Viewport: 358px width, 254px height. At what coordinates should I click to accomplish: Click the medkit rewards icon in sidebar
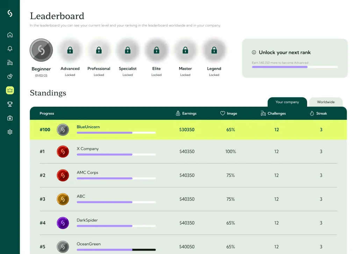coord(10,118)
